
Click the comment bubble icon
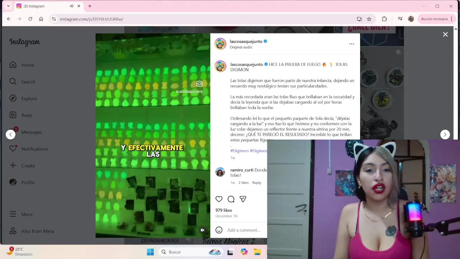[x=231, y=199]
